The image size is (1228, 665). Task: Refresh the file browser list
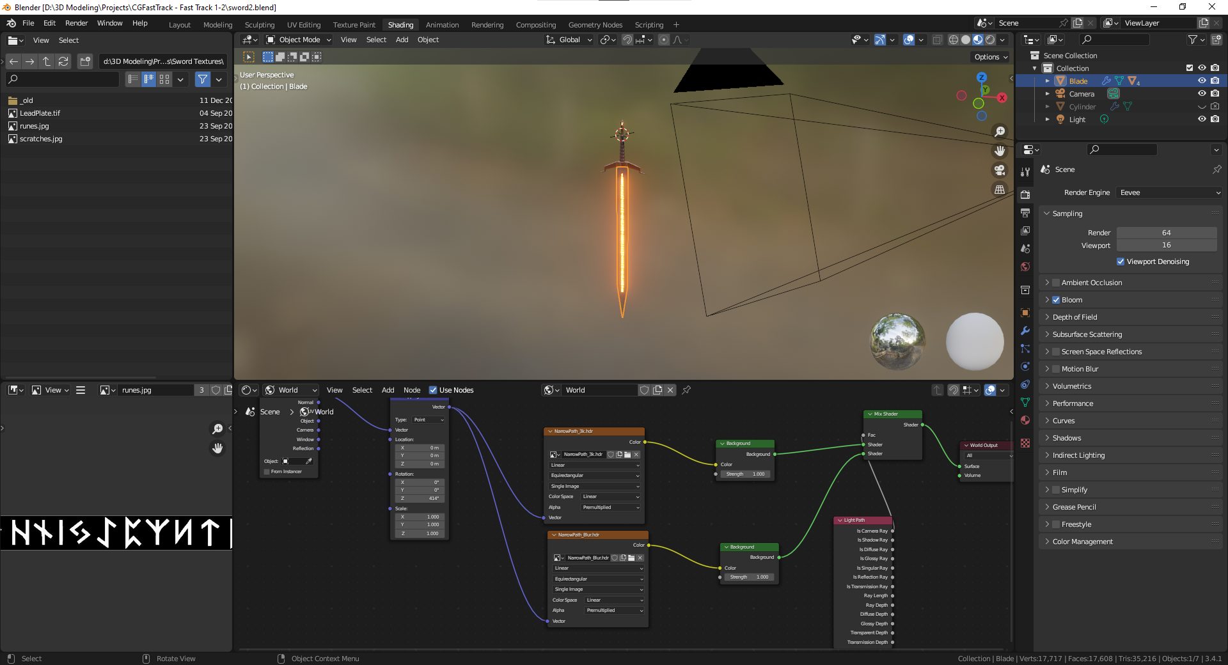pos(63,61)
